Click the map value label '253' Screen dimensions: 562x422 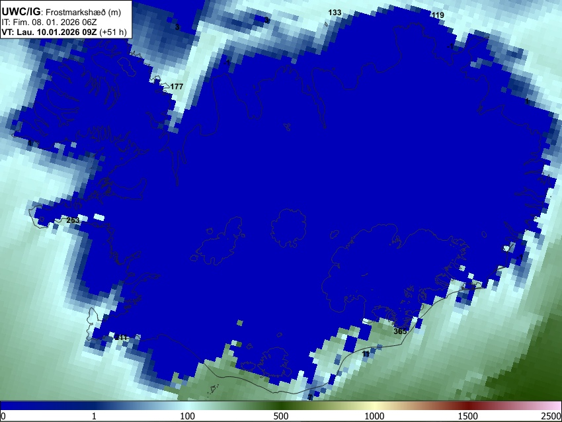click(x=73, y=220)
